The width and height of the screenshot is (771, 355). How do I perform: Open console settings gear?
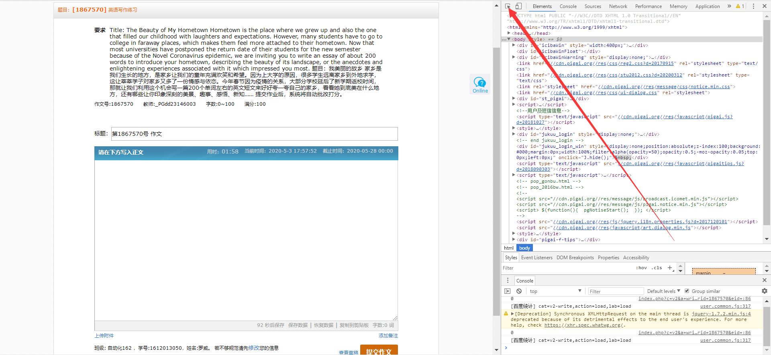pyautogui.click(x=764, y=291)
